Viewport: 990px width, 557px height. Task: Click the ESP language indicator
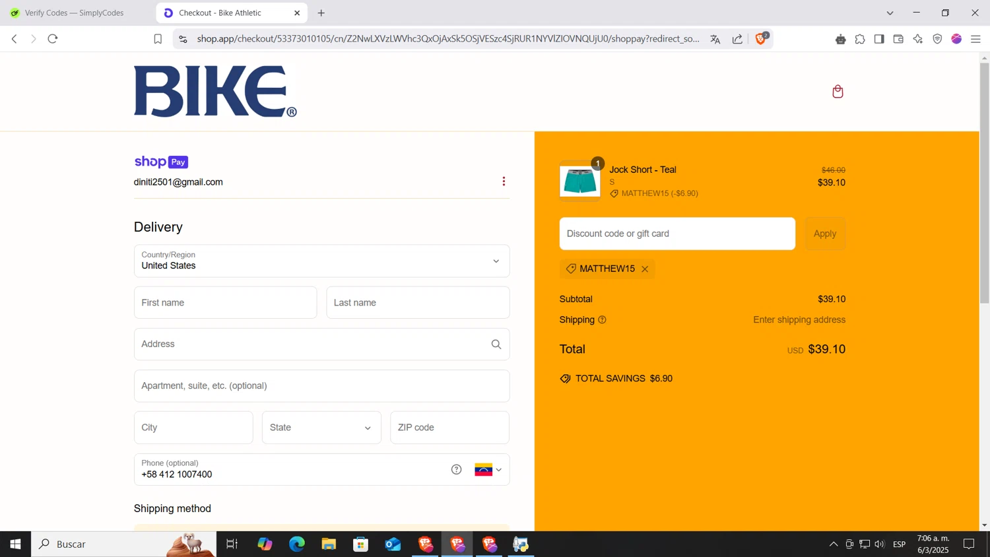[x=899, y=544]
